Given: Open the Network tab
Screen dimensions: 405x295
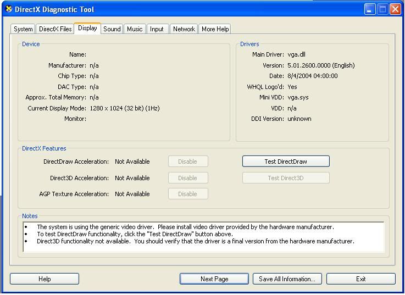Looking at the screenshot, I should [x=184, y=29].
